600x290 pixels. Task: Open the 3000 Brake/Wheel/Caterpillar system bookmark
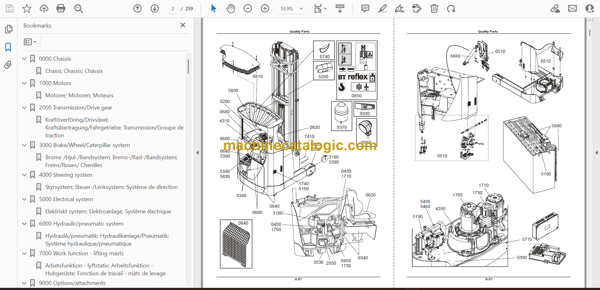click(84, 145)
